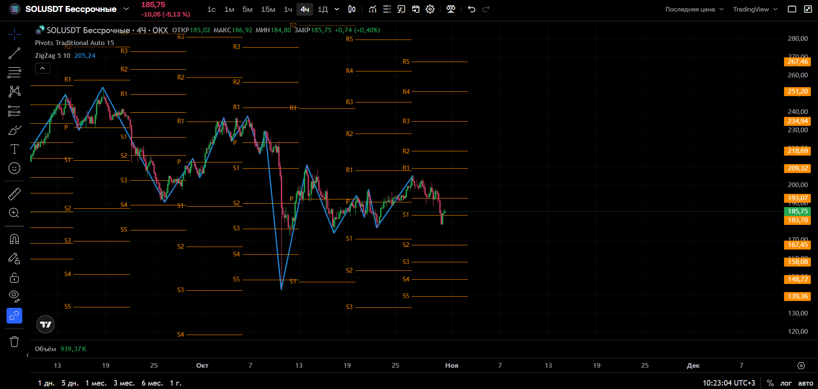
Task: Switch to the 15м timeframe
Action: tap(268, 9)
